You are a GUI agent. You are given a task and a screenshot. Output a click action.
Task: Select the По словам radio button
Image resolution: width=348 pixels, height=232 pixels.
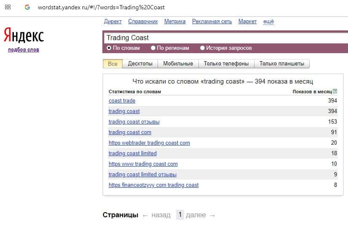[109, 48]
